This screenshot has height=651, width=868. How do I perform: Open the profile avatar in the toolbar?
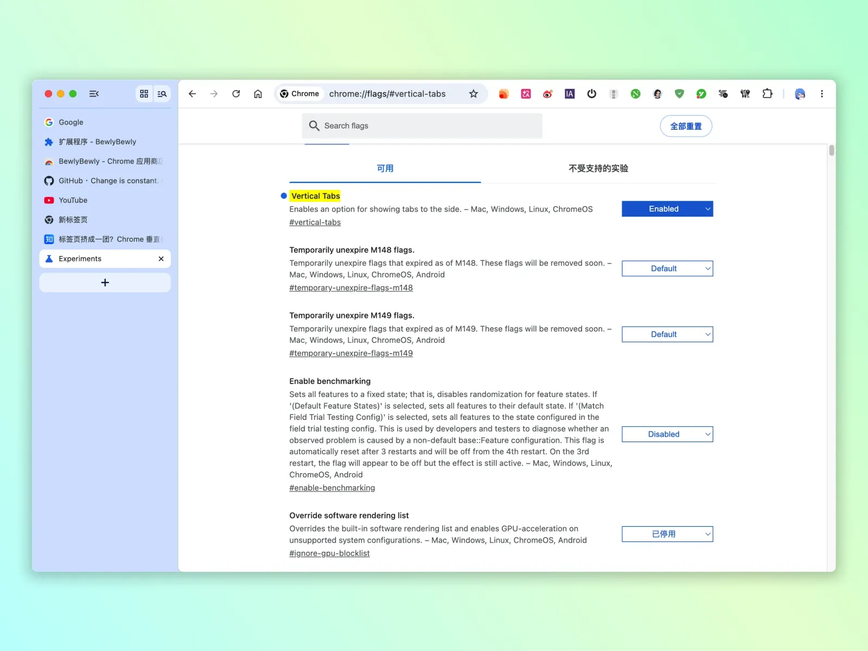800,94
